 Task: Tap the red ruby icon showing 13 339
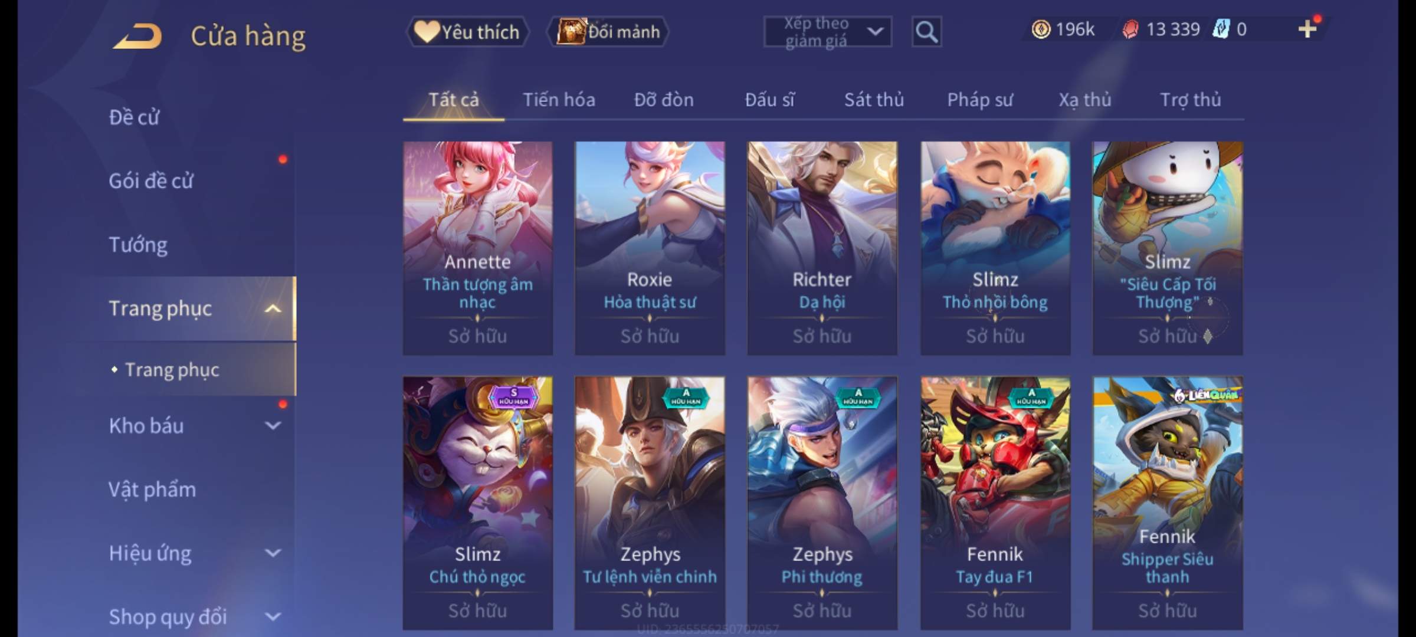[x=1130, y=29]
